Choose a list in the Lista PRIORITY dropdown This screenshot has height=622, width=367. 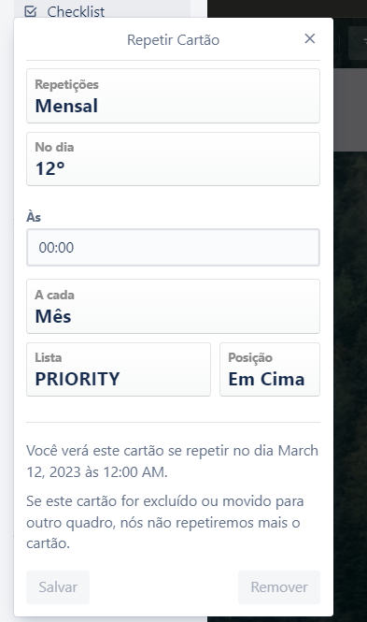[119, 369]
